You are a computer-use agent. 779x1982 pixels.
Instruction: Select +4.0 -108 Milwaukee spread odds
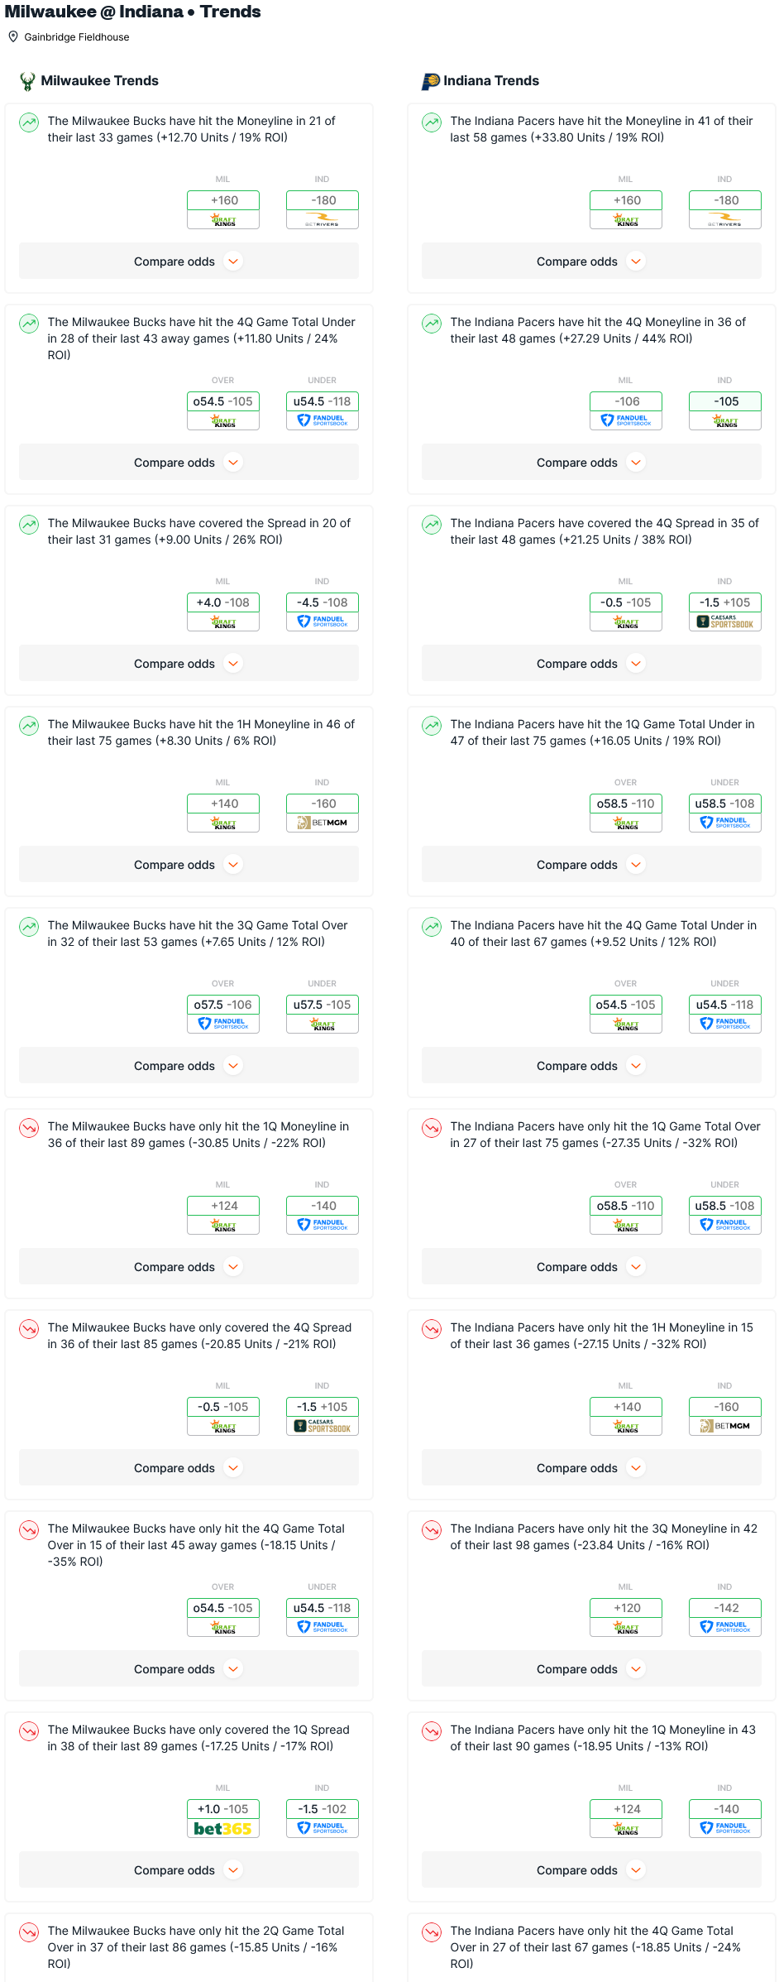pos(223,602)
